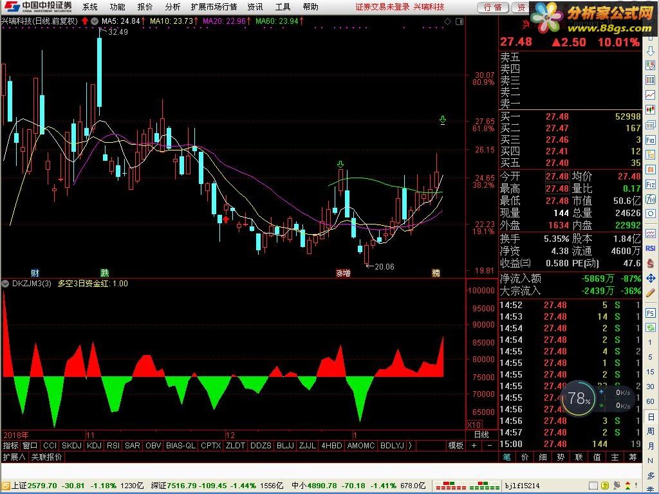Viewport: 659px width, 494px height.
Task: Open the 功能 menu
Action: [x=117, y=7]
